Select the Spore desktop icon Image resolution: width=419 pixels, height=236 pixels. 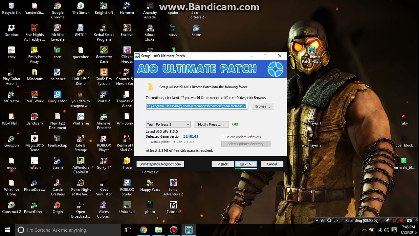196,31
